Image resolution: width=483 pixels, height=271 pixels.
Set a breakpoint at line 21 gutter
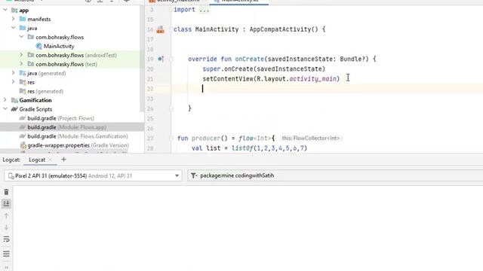161,79
